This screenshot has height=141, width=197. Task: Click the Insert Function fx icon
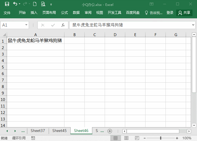click(x=63, y=25)
